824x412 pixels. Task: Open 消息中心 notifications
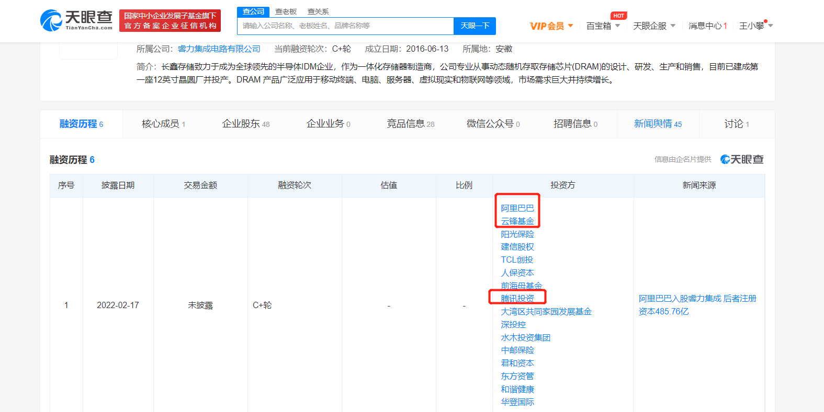(708, 26)
